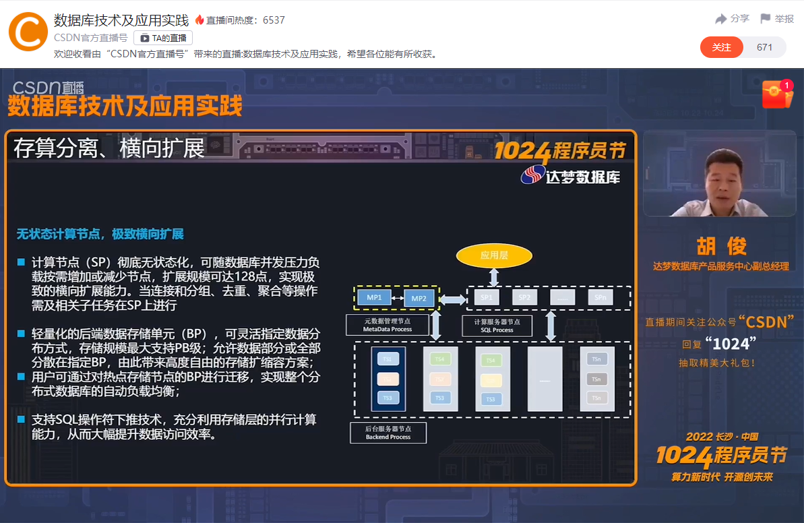This screenshot has width=804, height=523.
Task: Follow the channel with 关注 button
Action: tap(722, 47)
